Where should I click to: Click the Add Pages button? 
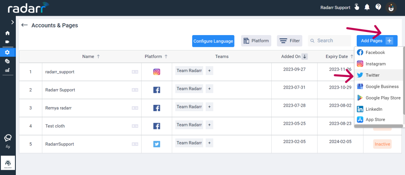pos(377,41)
